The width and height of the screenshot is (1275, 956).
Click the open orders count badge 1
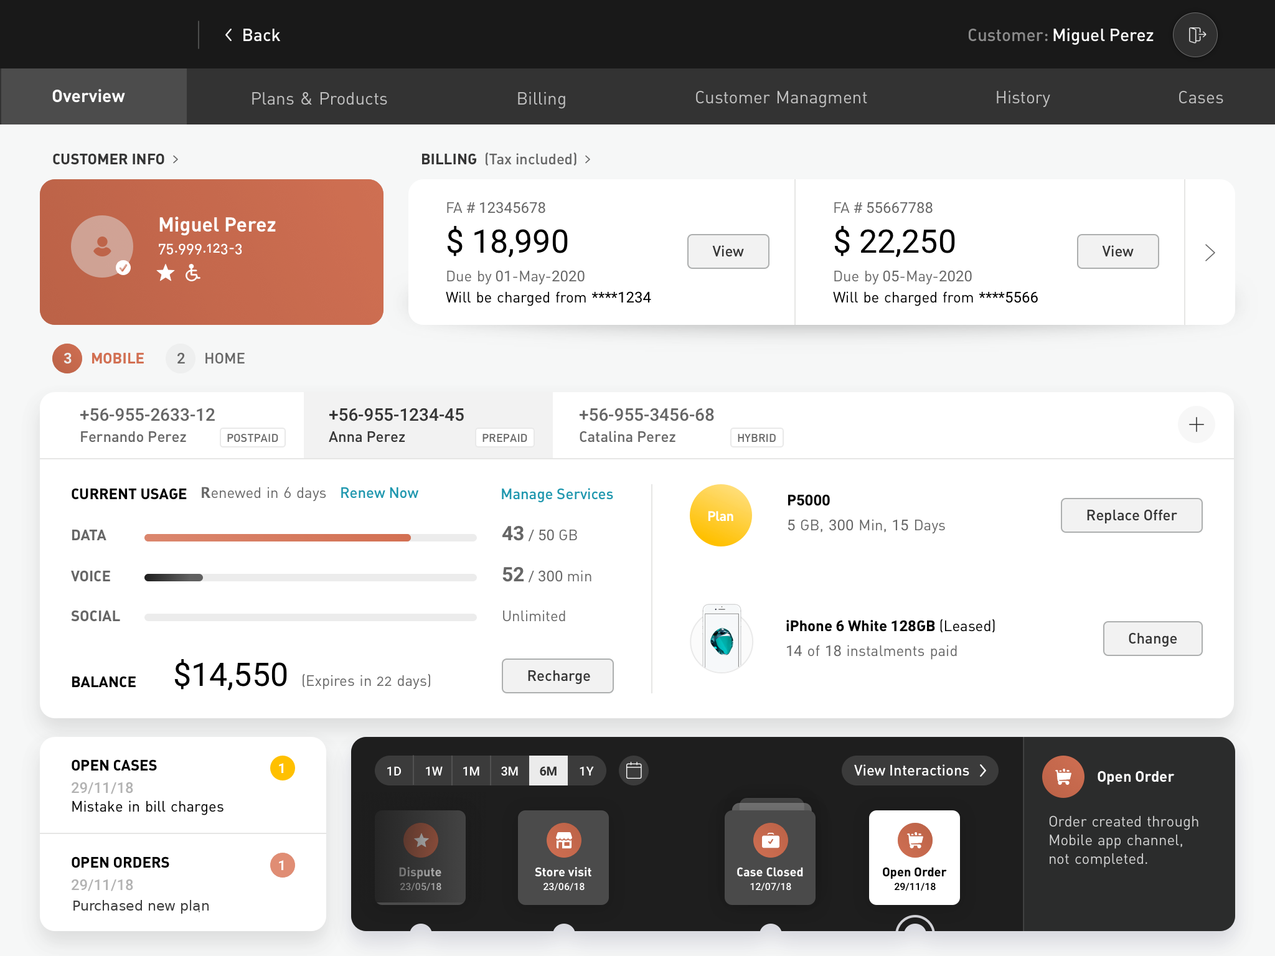(x=282, y=865)
